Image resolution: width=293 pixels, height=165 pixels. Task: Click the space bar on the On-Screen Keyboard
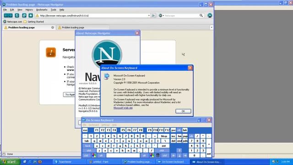click(123, 155)
